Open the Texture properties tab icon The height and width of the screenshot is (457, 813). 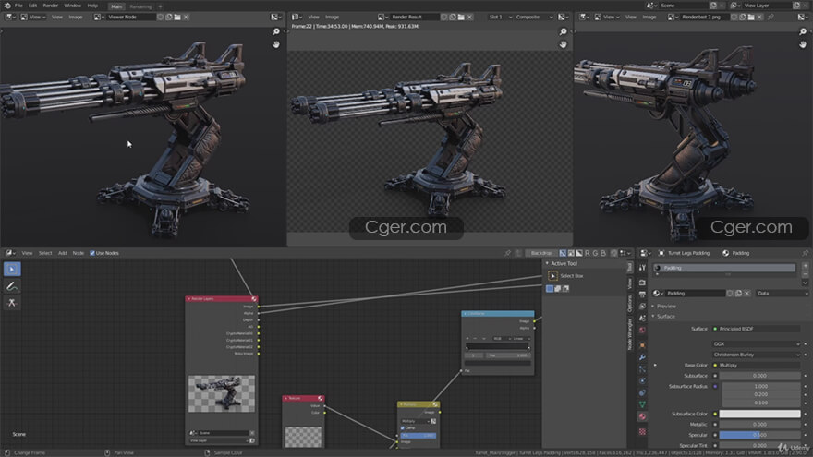(x=642, y=432)
